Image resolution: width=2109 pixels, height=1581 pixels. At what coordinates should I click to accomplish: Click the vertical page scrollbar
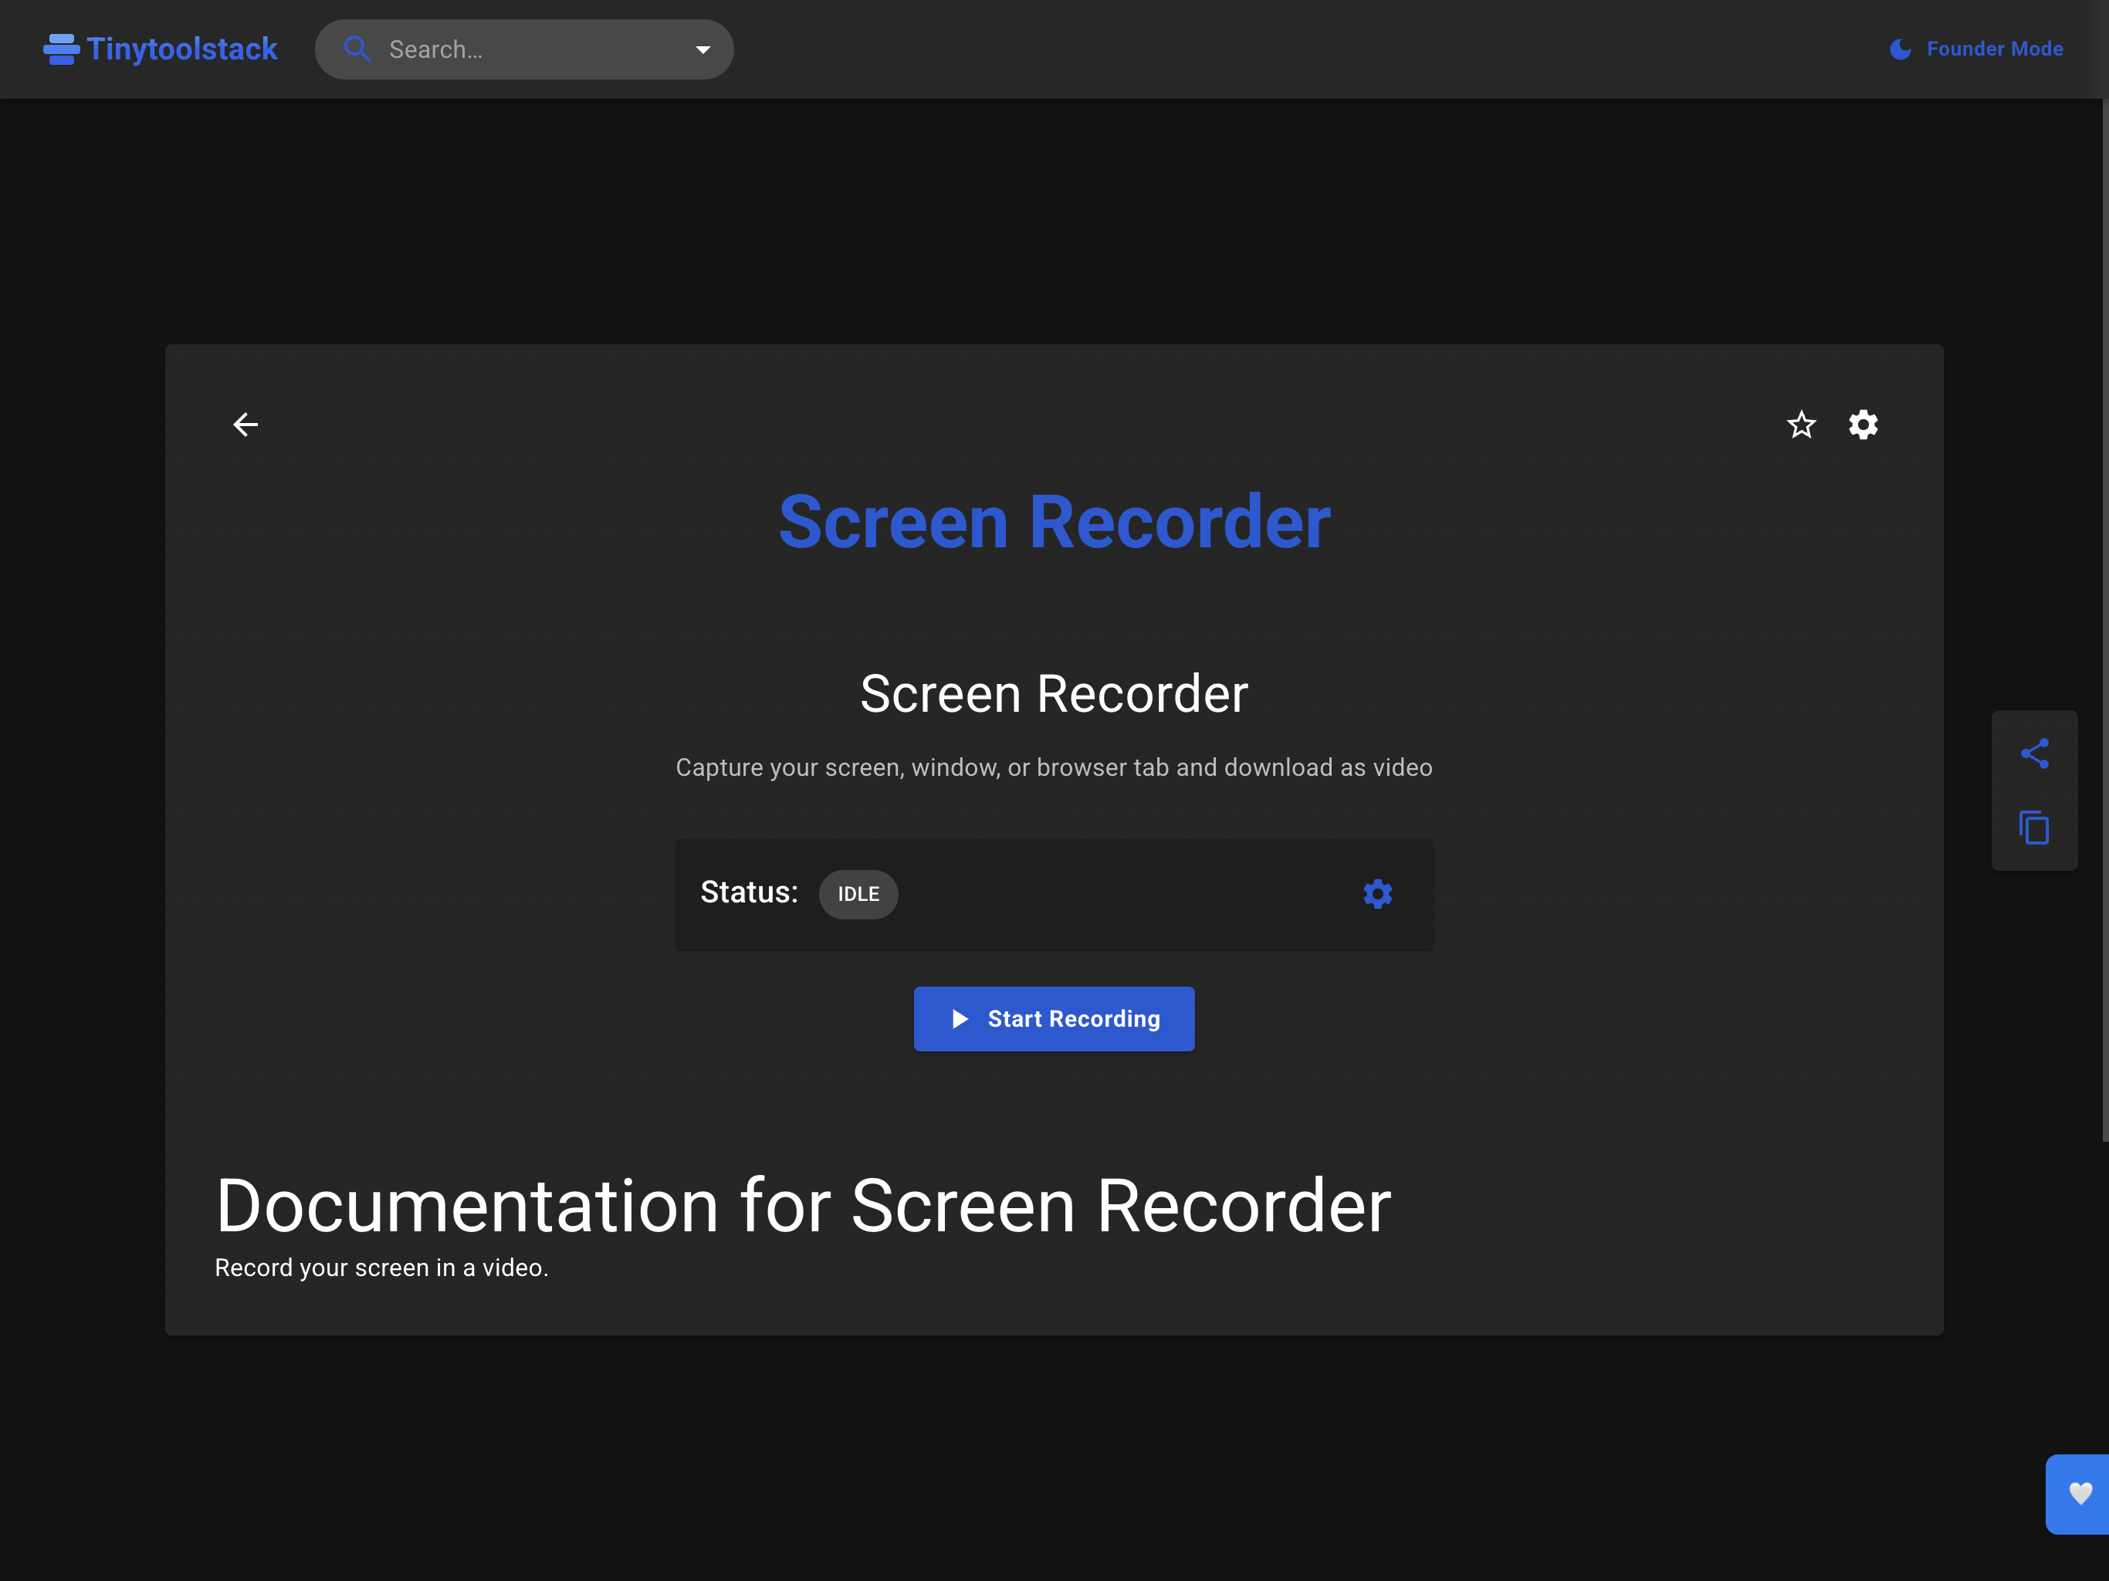coord(2104,620)
